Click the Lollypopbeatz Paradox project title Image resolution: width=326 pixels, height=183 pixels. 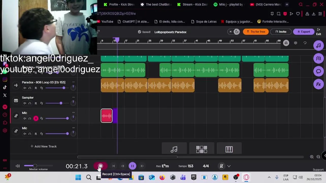[170, 32]
